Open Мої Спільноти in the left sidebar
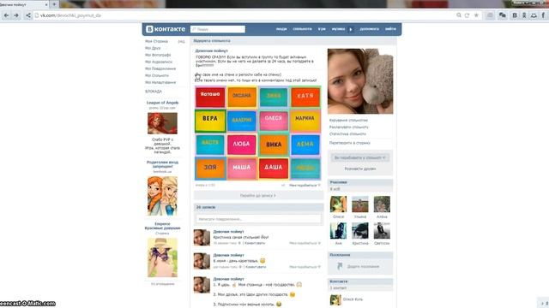Image resolution: width=549 pixels, height=308 pixels. click(x=157, y=75)
